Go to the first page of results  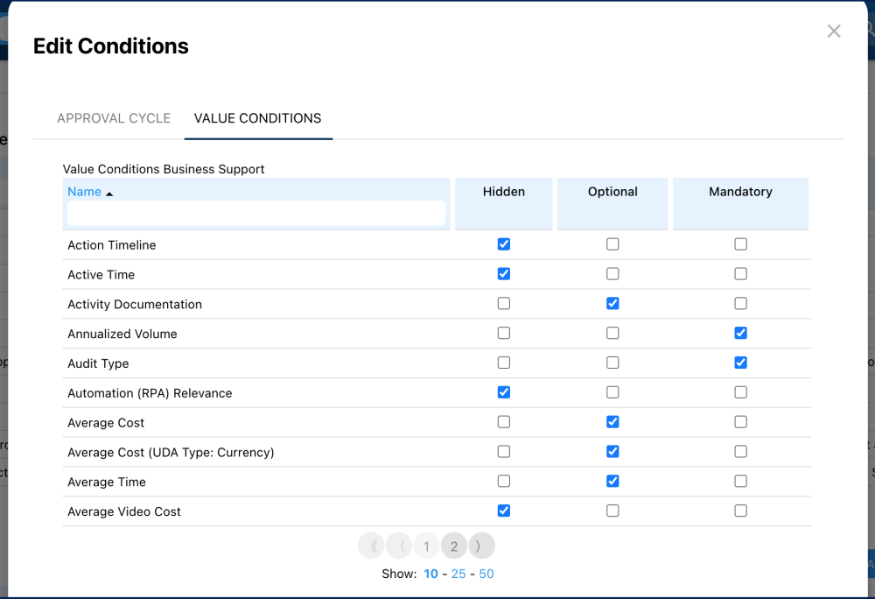(x=372, y=546)
